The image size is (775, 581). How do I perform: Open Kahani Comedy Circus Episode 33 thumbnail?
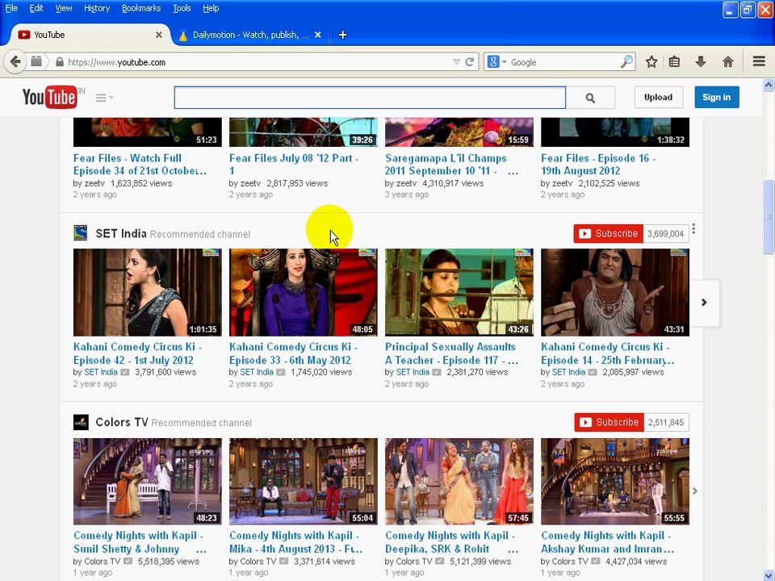pyautogui.click(x=303, y=292)
